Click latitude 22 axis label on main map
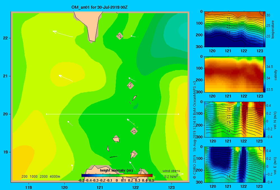Screen dimensions: 280x190 [x=6, y=38]
